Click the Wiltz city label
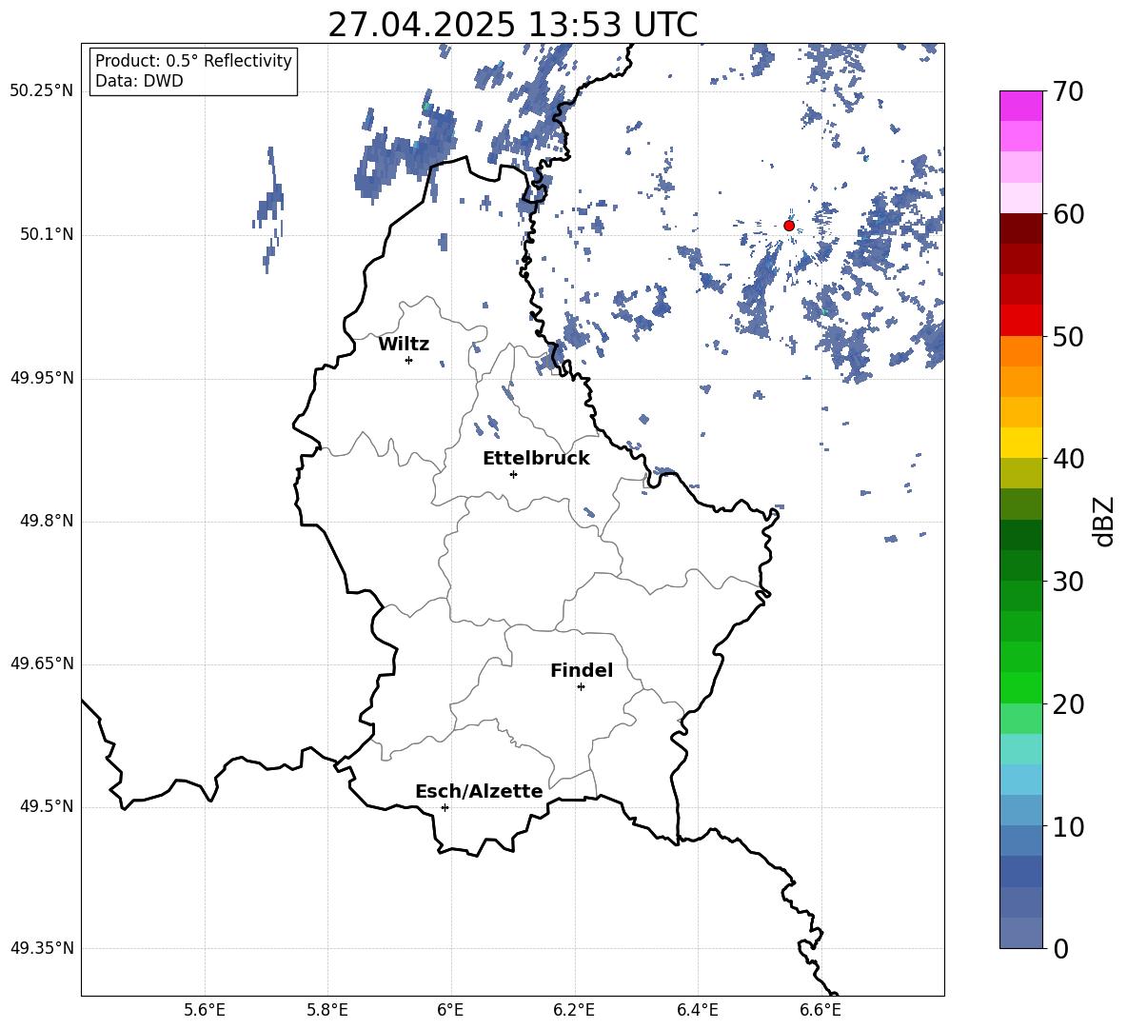The width and height of the screenshot is (1127, 1029). pos(404,345)
